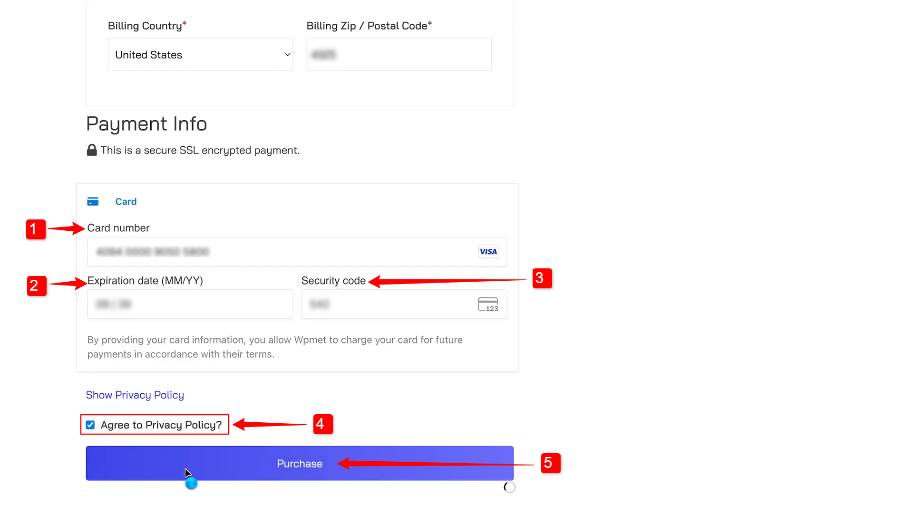The height and width of the screenshot is (513, 913).
Task: Click the Agree to Privacy Policy label
Action: coord(161,425)
